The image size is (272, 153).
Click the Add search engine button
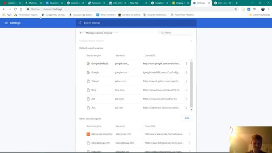click(x=187, y=118)
